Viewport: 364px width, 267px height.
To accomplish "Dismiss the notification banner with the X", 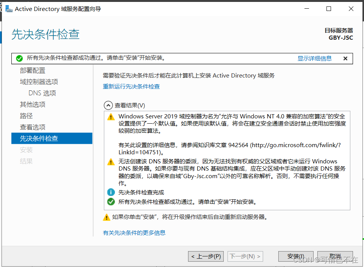I will coord(345,59).
